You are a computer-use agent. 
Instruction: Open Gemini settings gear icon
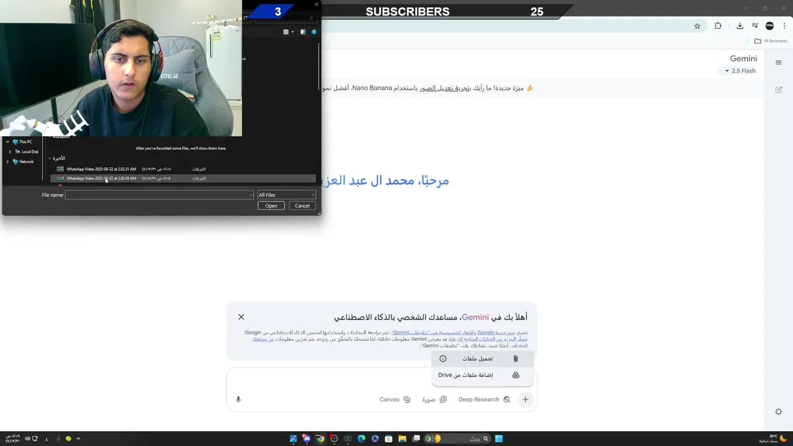click(779, 412)
